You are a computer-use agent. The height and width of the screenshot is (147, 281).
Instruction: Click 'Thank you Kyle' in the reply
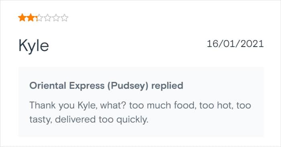63,105
